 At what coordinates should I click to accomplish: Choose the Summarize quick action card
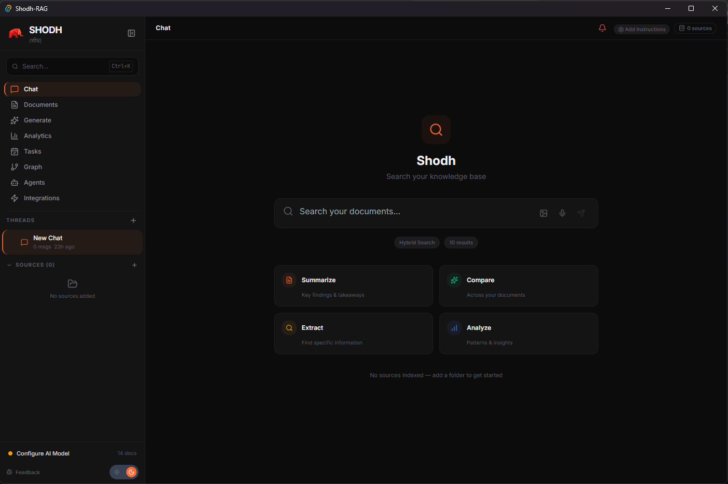tap(354, 286)
